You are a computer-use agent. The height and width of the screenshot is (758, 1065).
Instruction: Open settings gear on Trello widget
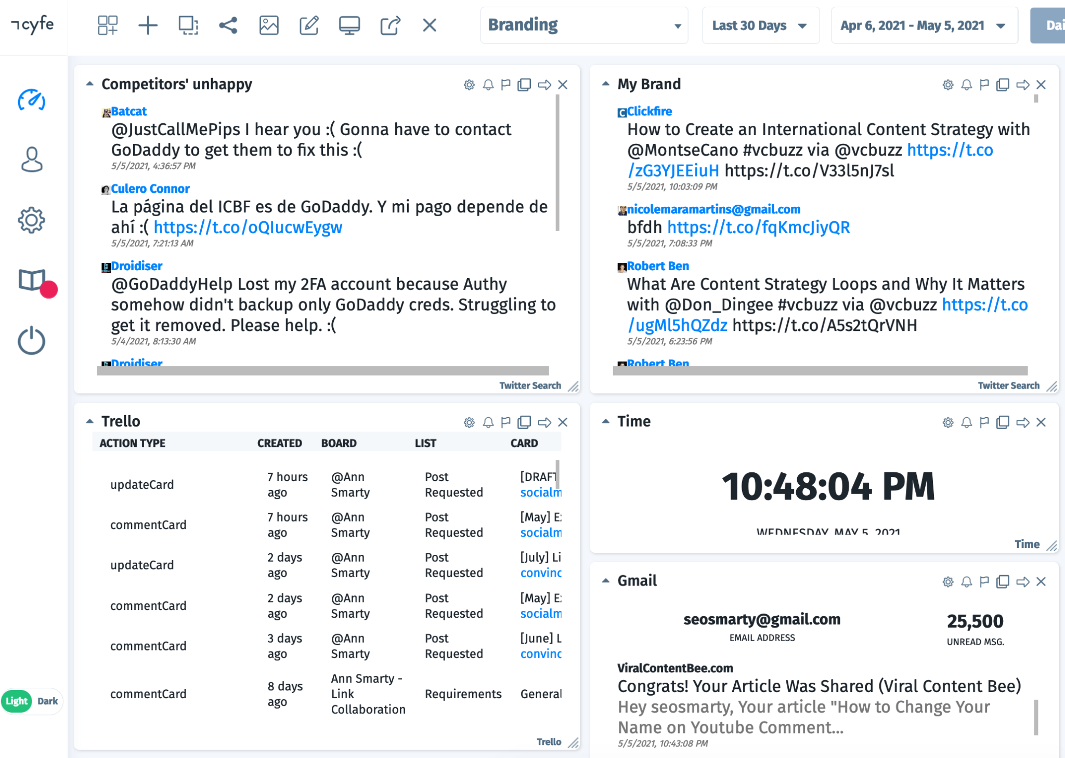[469, 422]
